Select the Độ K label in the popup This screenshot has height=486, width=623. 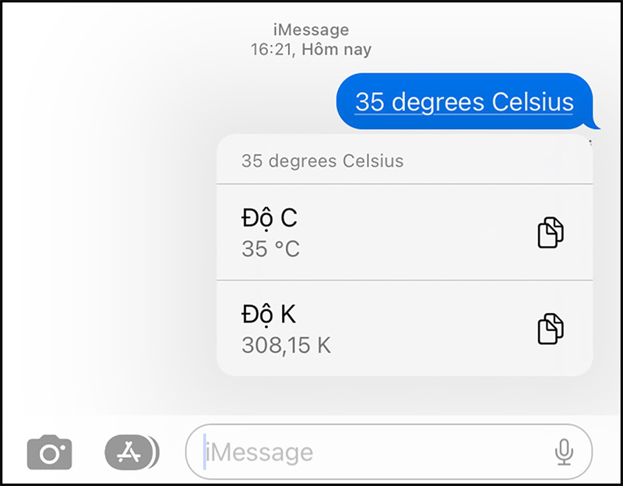tap(269, 315)
